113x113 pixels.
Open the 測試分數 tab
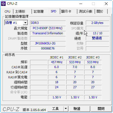point(86,12)
